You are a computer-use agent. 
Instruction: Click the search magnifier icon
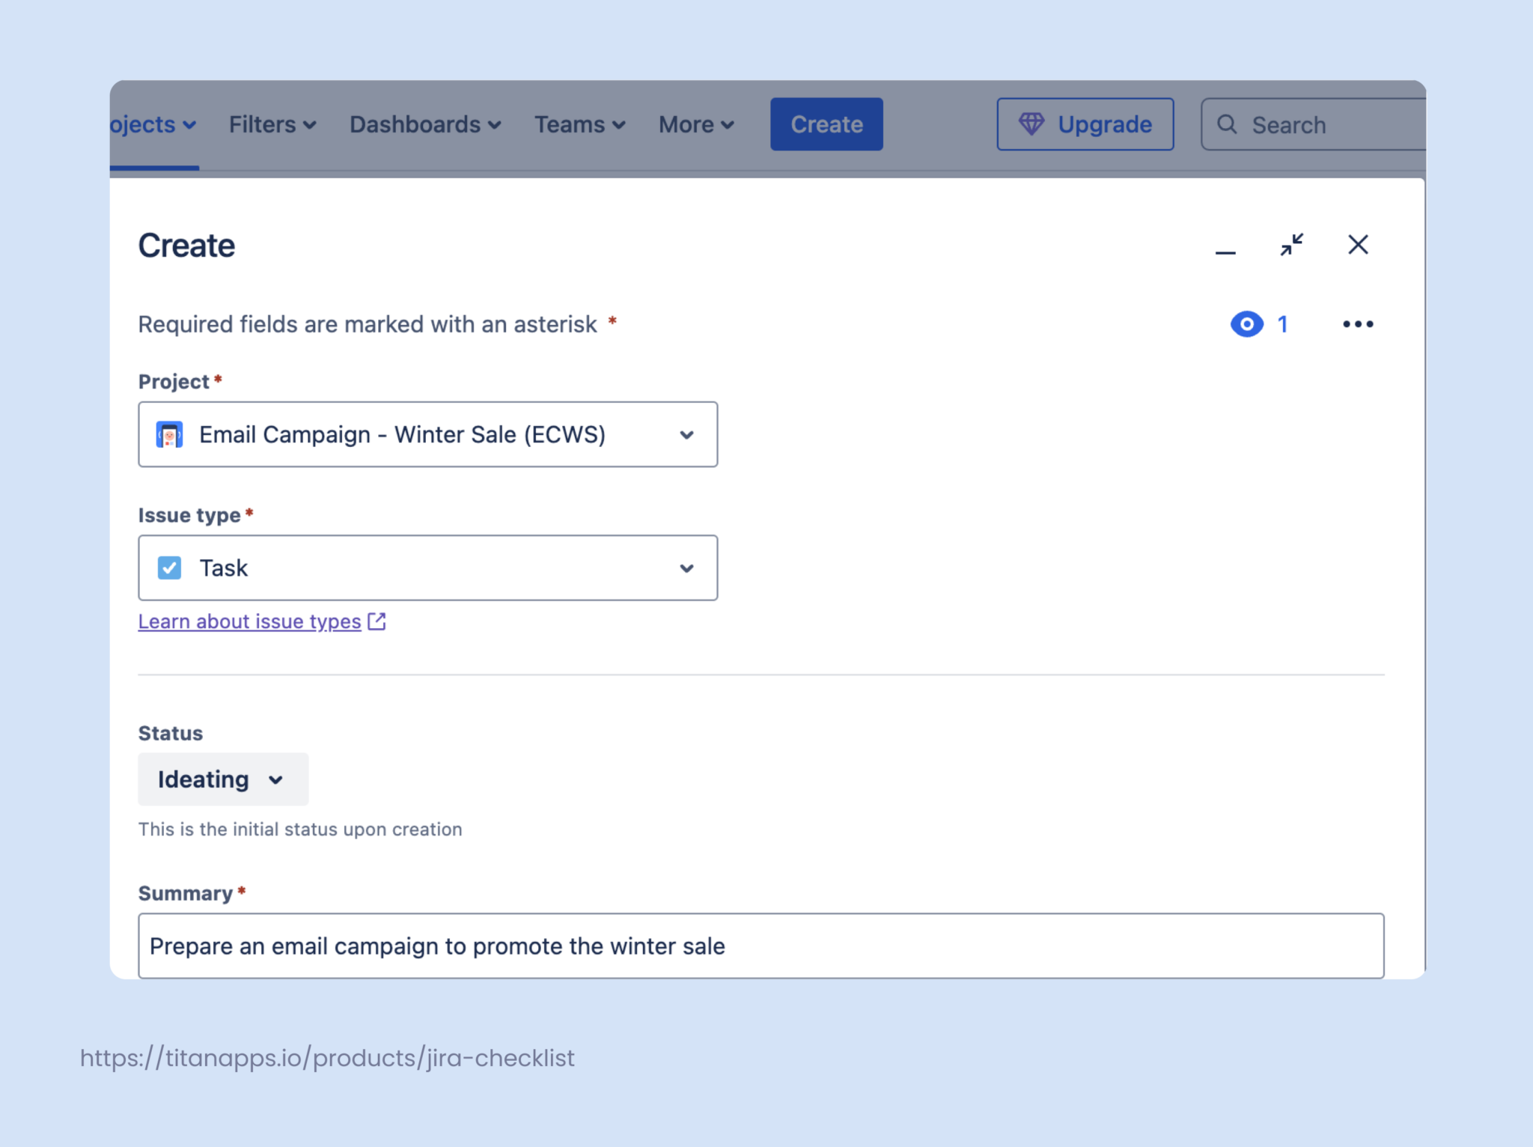(x=1228, y=124)
